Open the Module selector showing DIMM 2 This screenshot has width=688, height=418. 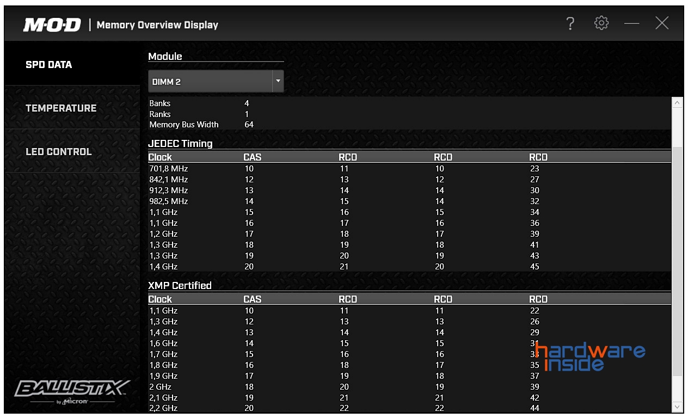point(210,82)
